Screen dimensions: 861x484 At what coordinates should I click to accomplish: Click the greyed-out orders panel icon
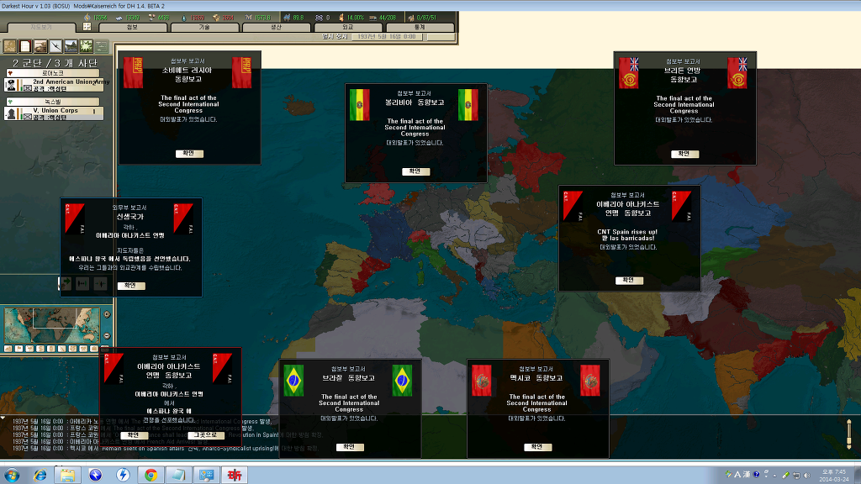click(102, 46)
